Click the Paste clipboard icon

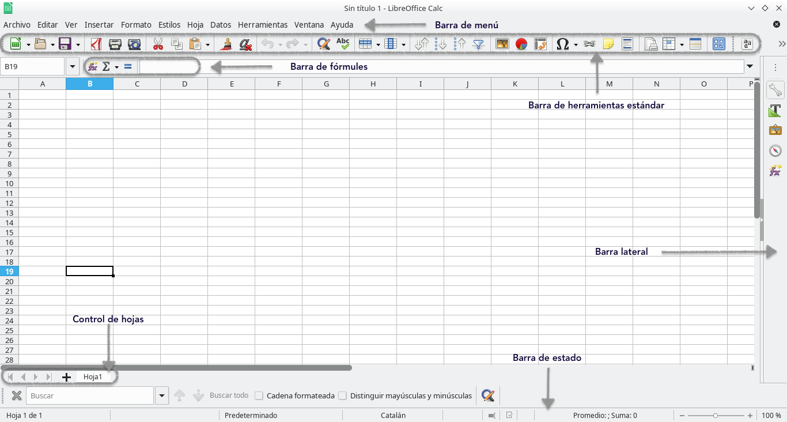pyautogui.click(x=195, y=44)
